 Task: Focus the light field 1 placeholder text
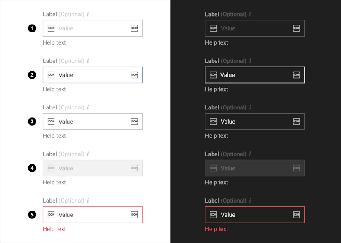click(x=66, y=28)
